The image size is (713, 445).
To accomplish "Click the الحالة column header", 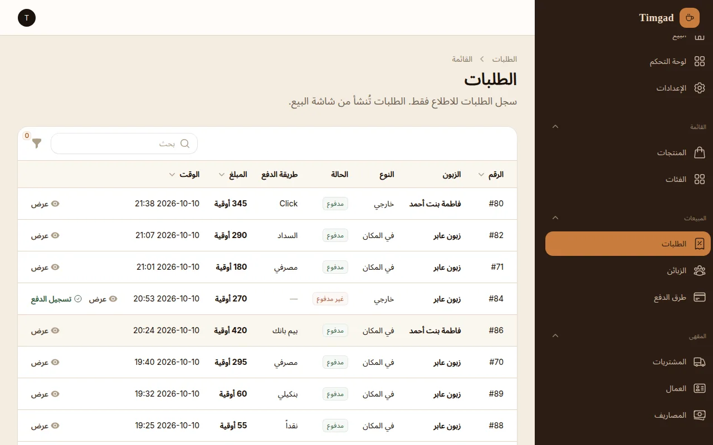I will click(339, 174).
